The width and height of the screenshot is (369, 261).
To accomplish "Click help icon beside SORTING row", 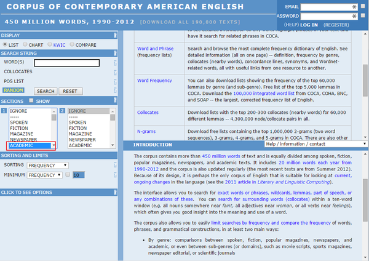I will pyautogui.click(x=115, y=165).
